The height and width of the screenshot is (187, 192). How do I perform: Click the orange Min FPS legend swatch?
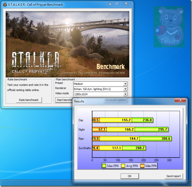tap(142, 166)
